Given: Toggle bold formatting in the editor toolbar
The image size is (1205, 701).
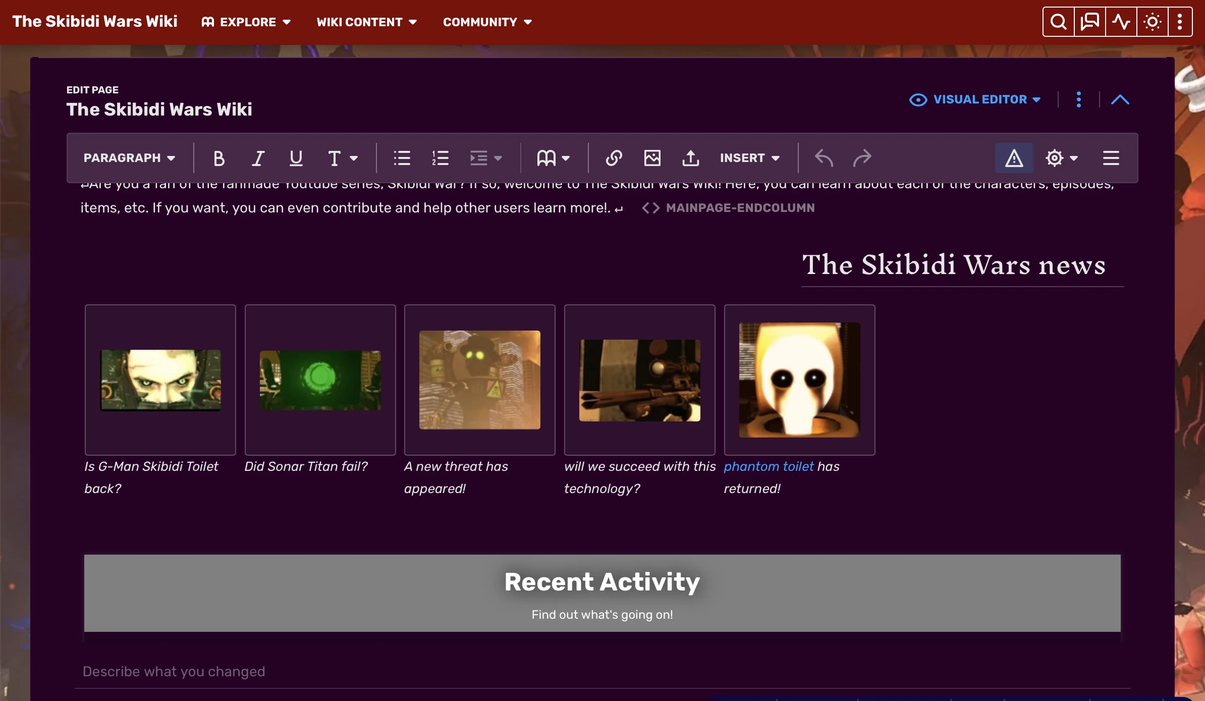Looking at the screenshot, I should coord(218,158).
